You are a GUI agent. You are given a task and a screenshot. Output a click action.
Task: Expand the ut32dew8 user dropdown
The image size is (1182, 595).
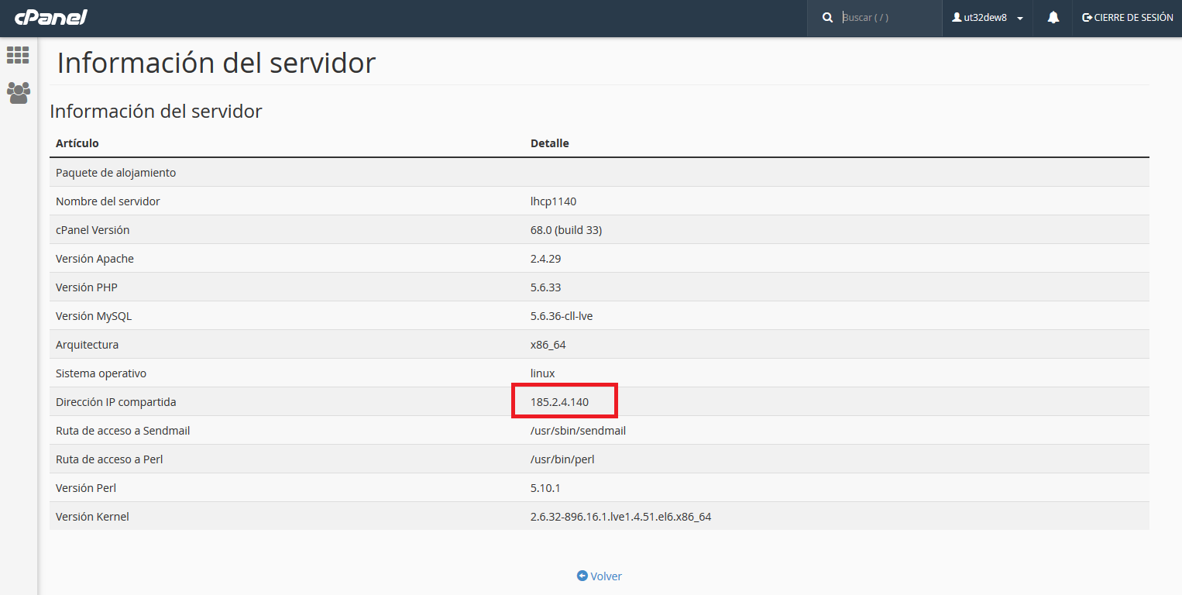click(988, 17)
